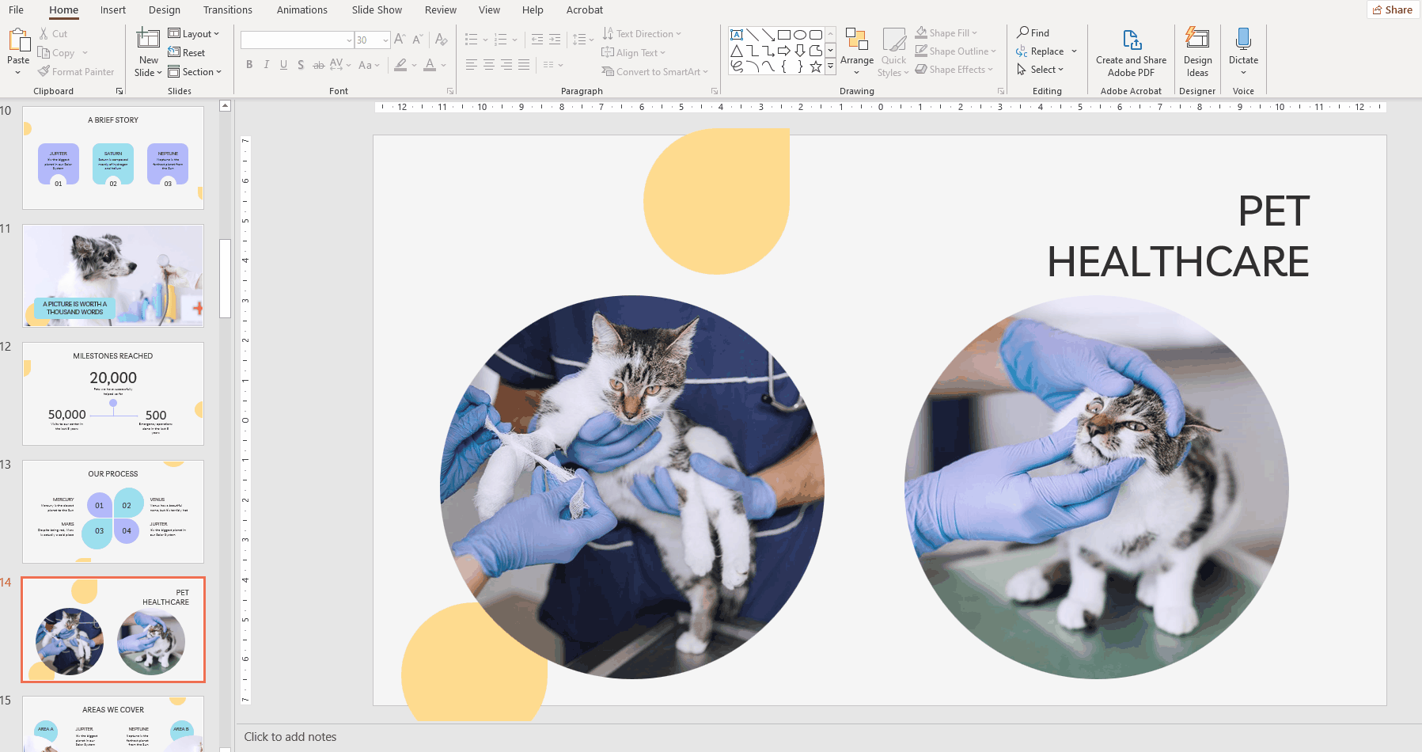Image resolution: width=1422 pixels, height=752 pixels.
Task: Click the Share button
Action: pos(1393,9)
